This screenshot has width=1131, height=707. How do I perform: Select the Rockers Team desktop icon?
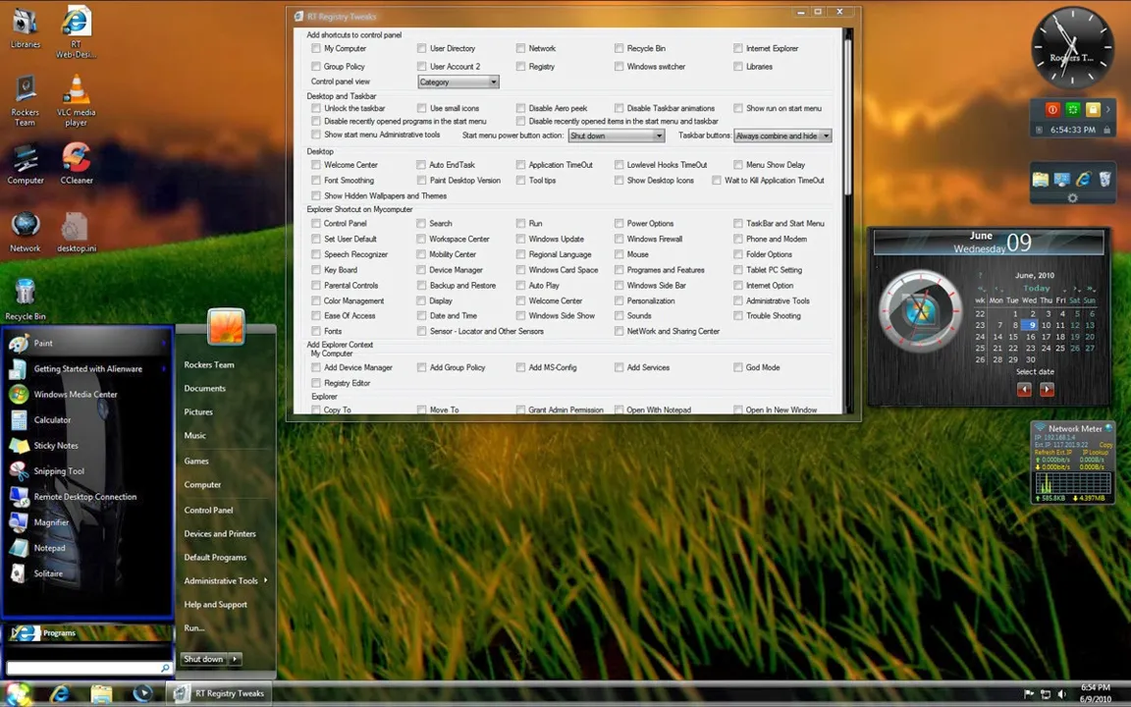click(x=26, y=99)
